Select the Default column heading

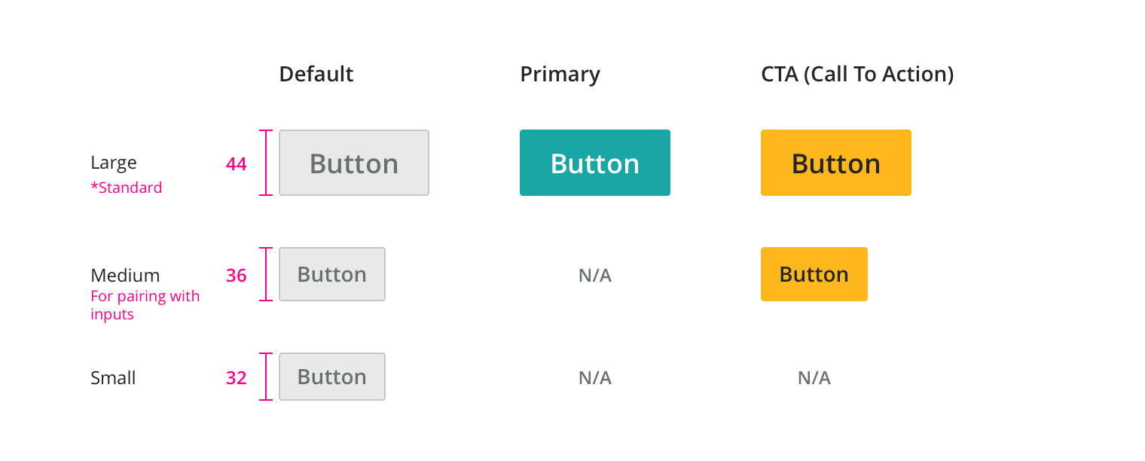click(x=316, y=74)
